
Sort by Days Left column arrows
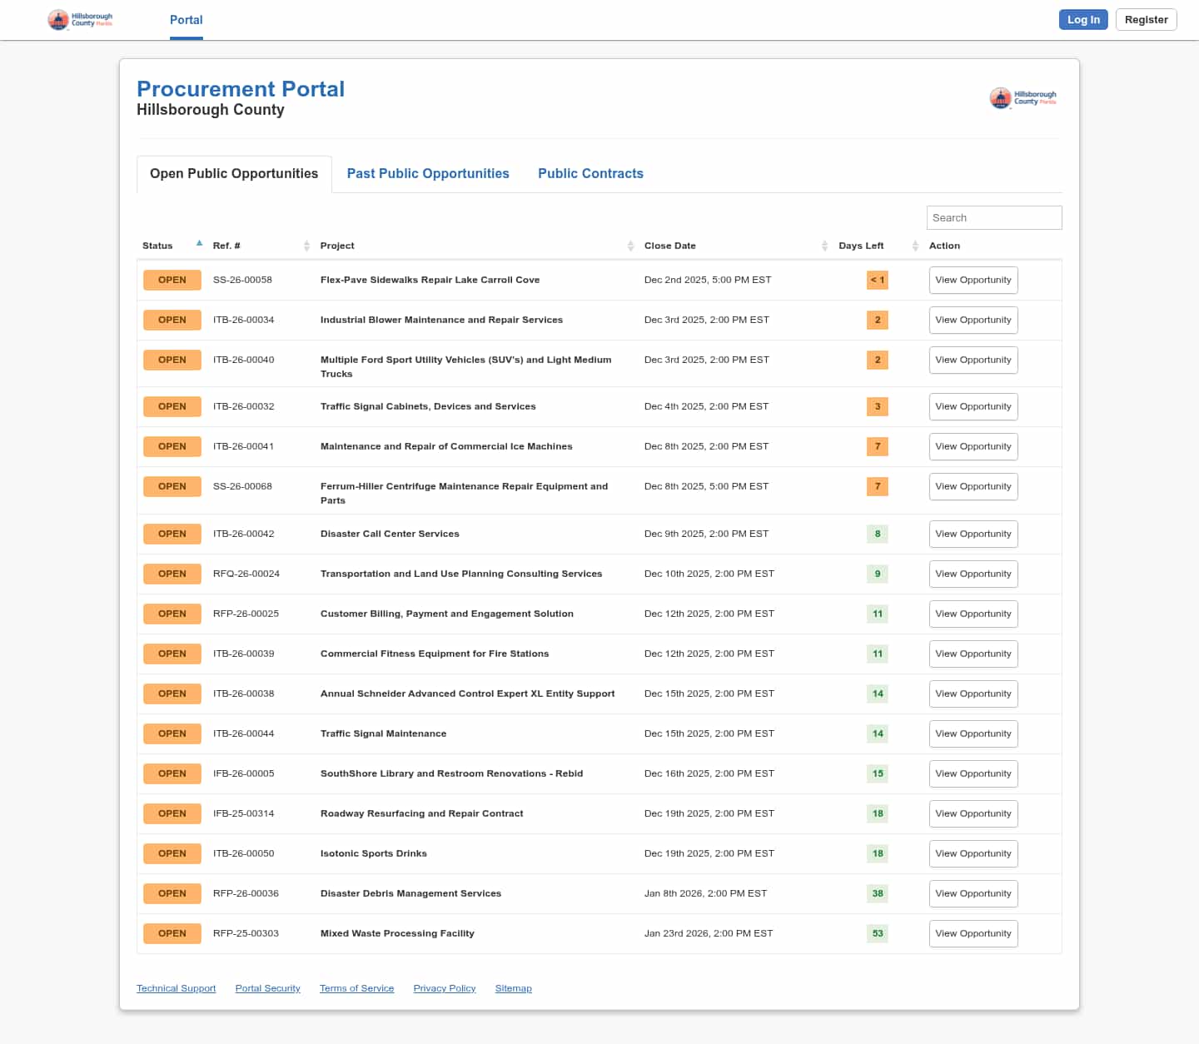915,246
